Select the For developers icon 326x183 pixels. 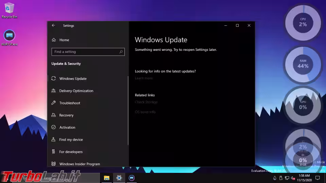point(53,152)
